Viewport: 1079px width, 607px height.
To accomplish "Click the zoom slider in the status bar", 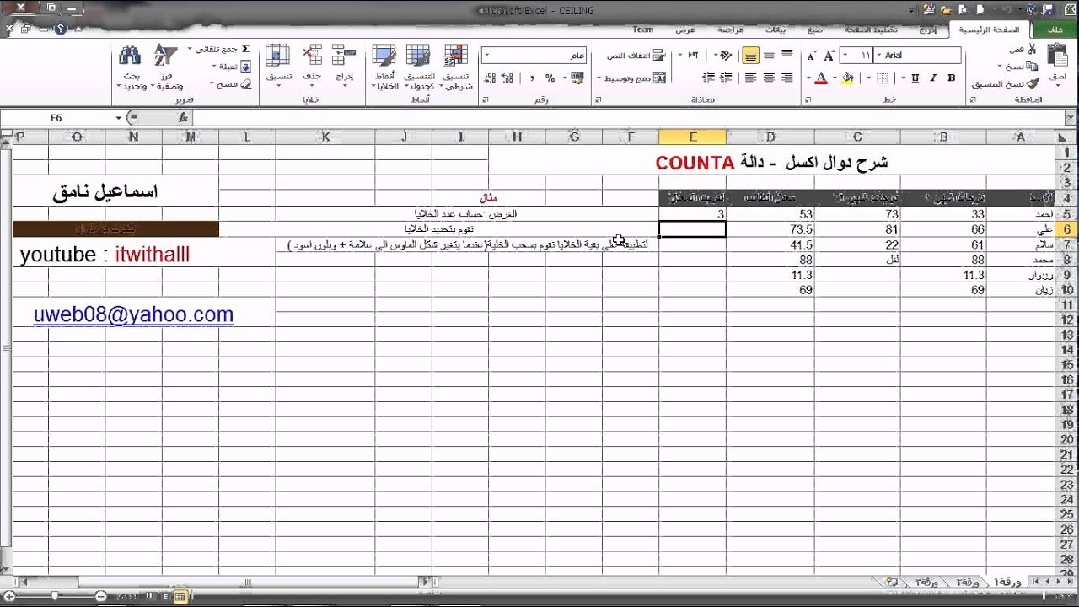I will (x=55, y=596).
